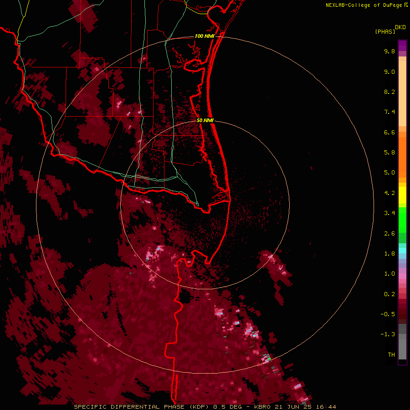The height and width of the screenshot is (410, 410).
Task: Select the 1.8 legend value
Action: pos(389,254)
